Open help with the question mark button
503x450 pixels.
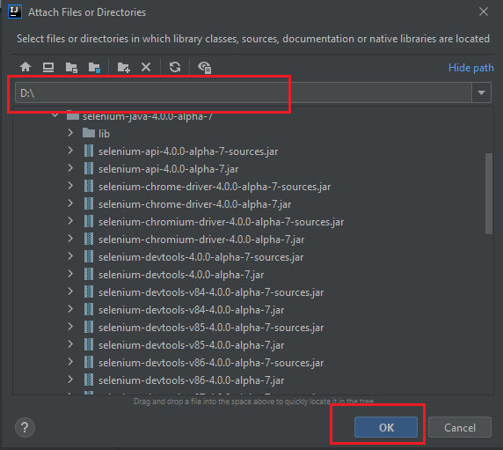click(x=25, y=427)
